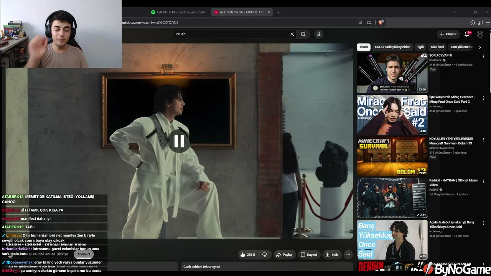The image size is (491, 276).
Task: Expand the browser tab search chevron
Action: click(x=454, y=12)
